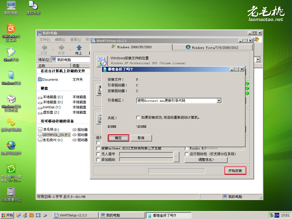Switch to the Windows 2000/XP/2003 tab
292x219 pixels.
131,47
